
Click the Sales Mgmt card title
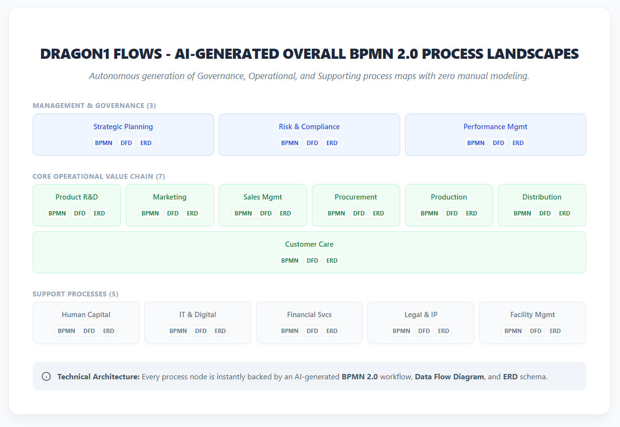pyautogui.click(x=263, y=197)
